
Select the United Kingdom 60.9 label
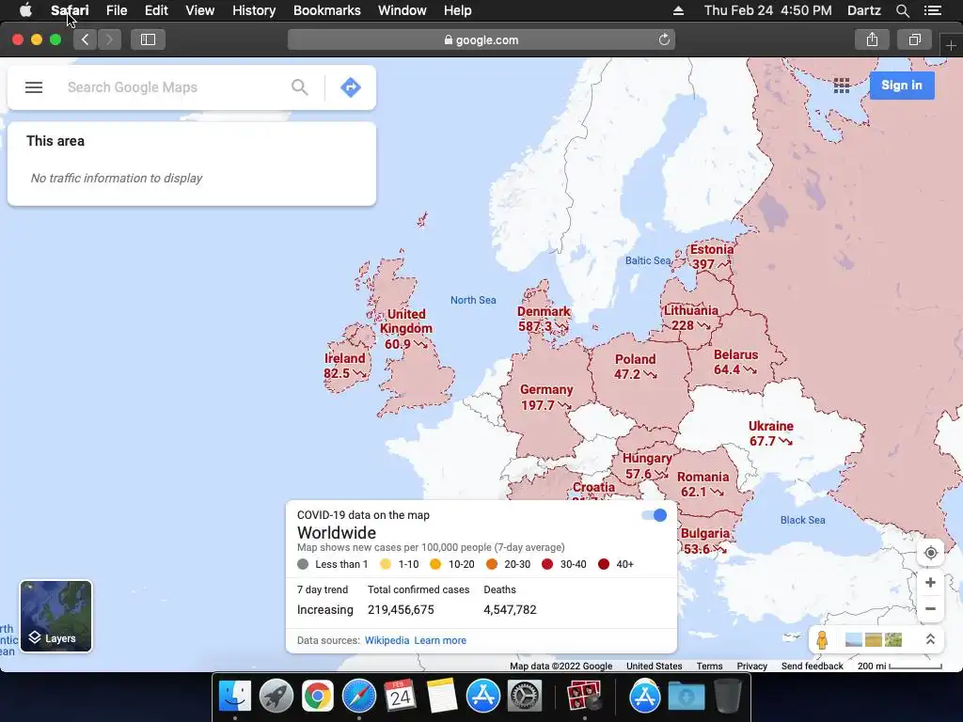click(406, 329)
